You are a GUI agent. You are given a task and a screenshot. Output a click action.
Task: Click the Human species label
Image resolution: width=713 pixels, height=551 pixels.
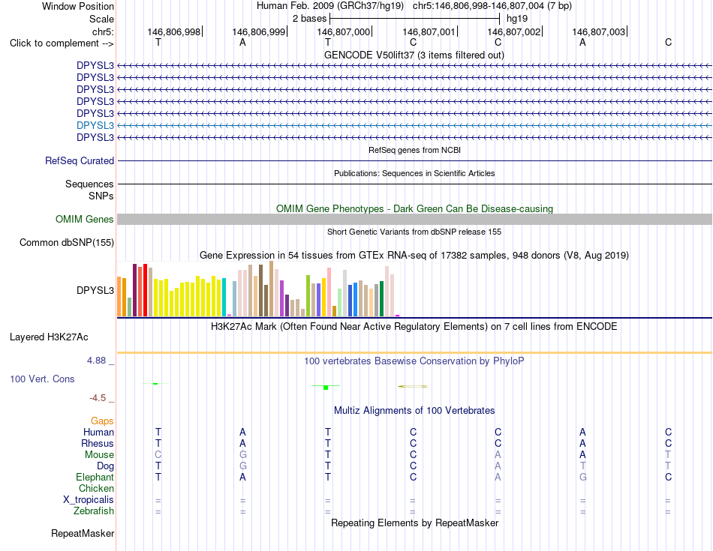(x=98, y=432)
